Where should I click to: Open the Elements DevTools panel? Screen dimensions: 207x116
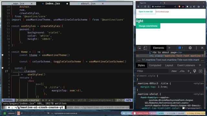[x=158, y=48]
